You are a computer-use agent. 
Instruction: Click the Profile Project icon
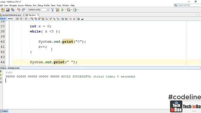(75, 10)
